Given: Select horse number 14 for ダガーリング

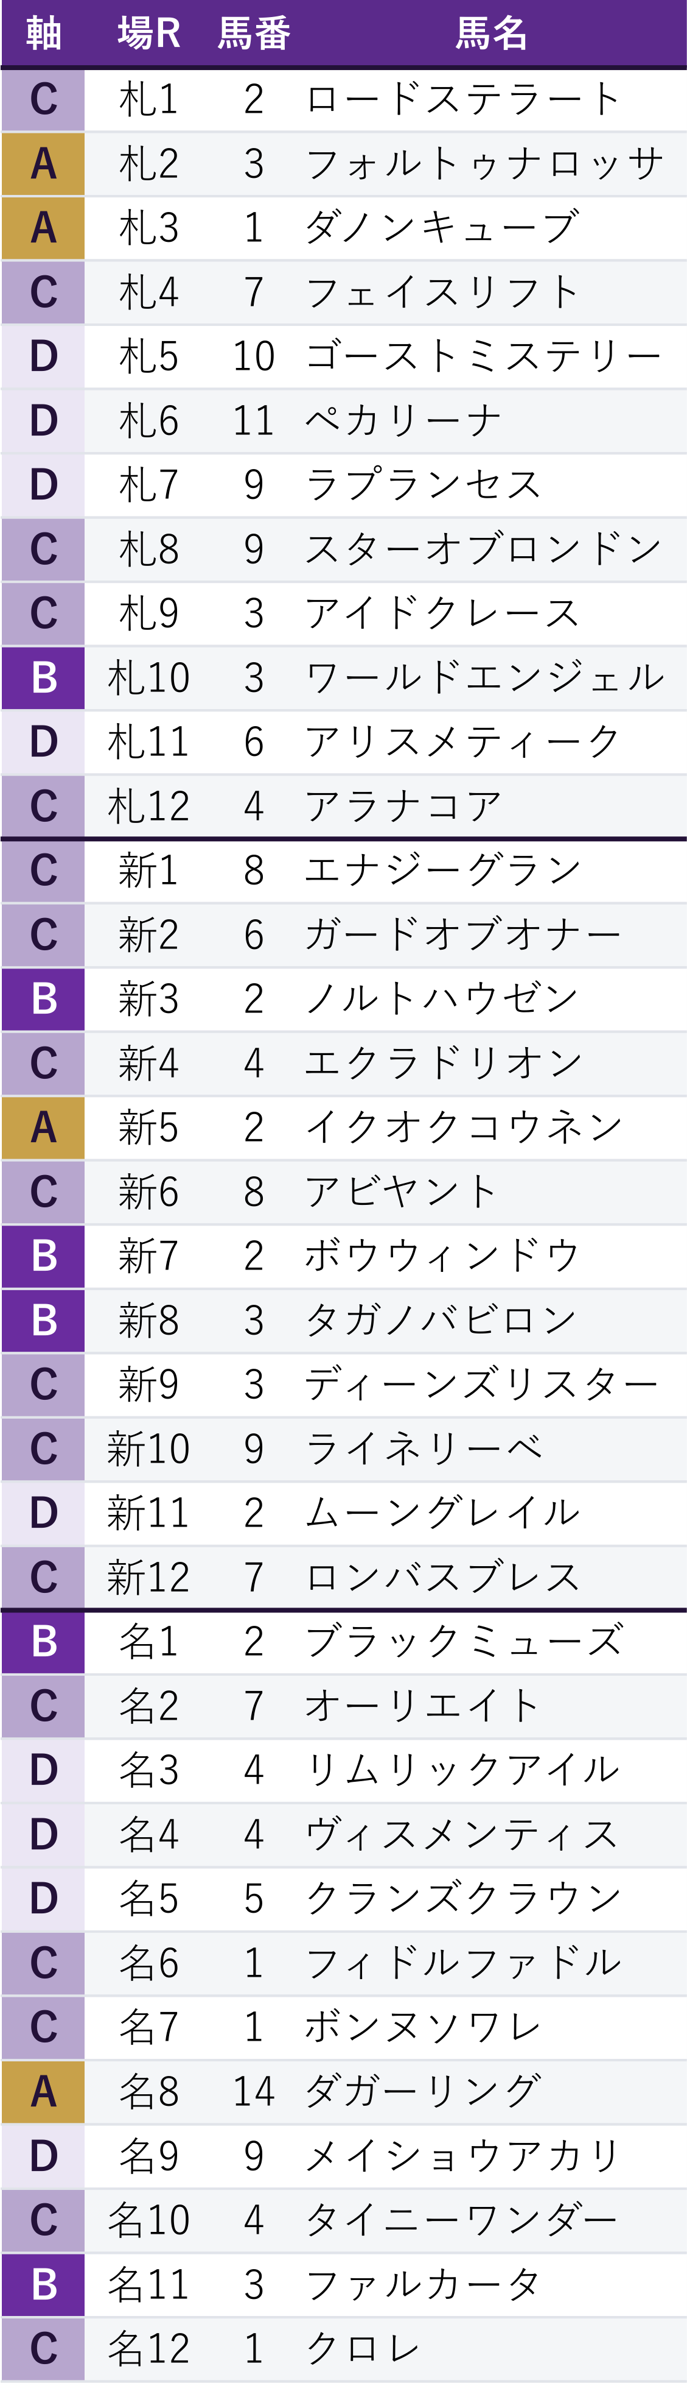Looking at the screenshot, I should click(254, 2092).
